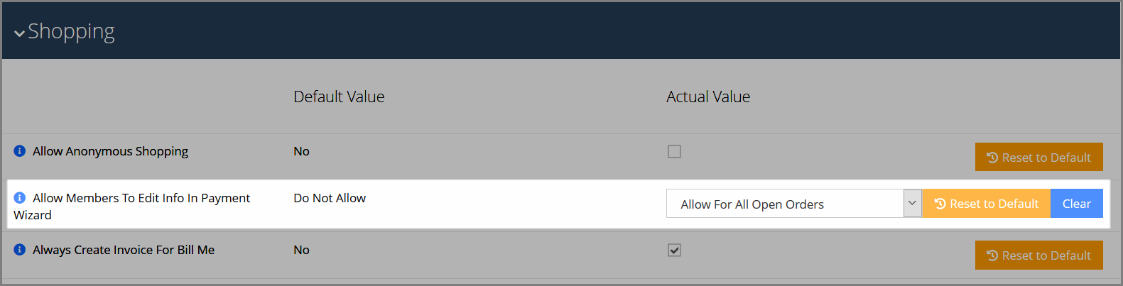Click the reset arrow icon in Payment Wizard row
Image resolution: width=1123 pixels, height=286 pixels.
940,204
